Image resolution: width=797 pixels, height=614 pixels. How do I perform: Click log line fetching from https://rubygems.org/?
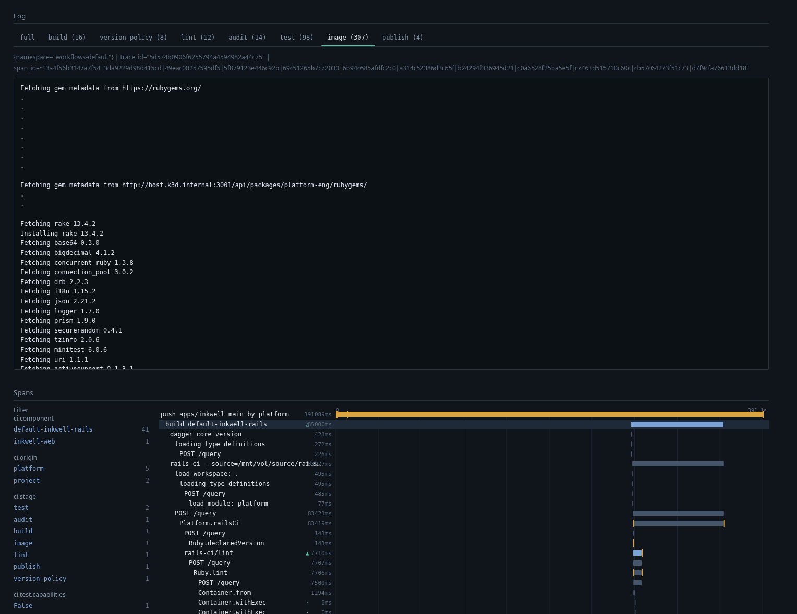(x=111, y=88)
